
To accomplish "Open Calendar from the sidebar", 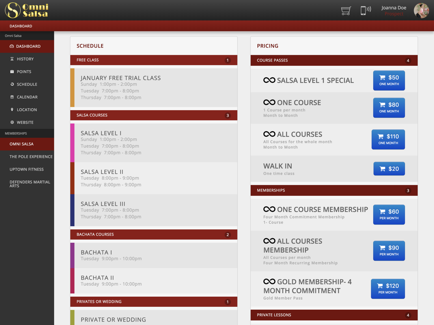I will click(x=27, y=97).
